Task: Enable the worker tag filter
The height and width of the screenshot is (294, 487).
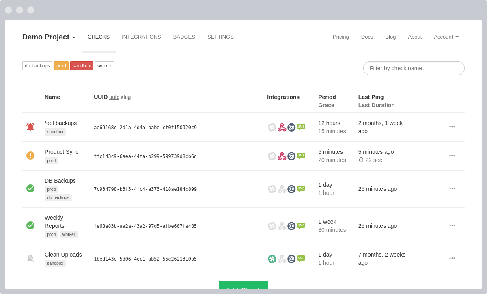Action: tap(104, 65)
